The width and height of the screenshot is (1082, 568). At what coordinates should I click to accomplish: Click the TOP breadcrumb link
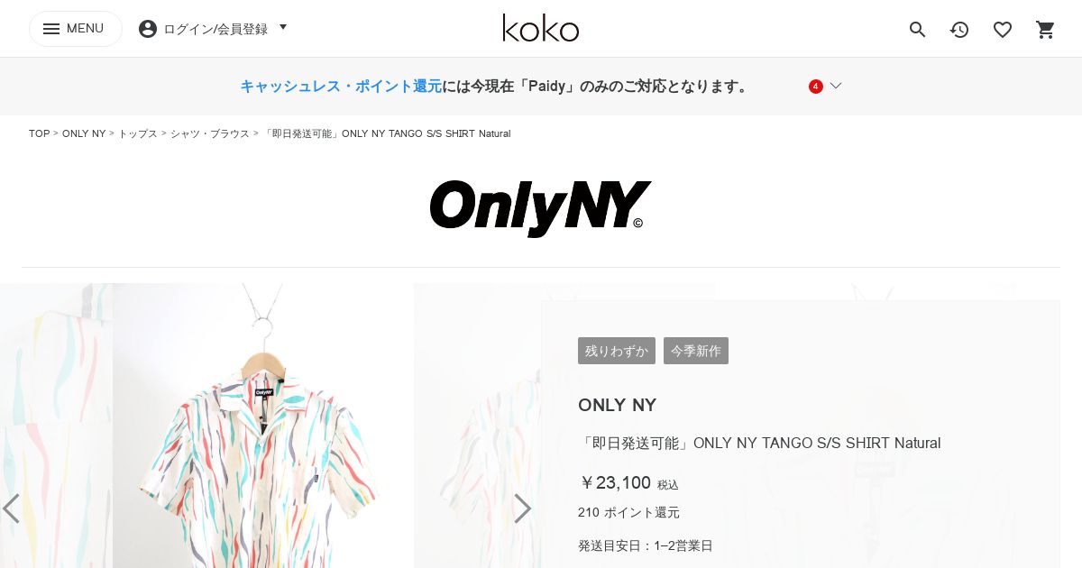click(39, 133)
